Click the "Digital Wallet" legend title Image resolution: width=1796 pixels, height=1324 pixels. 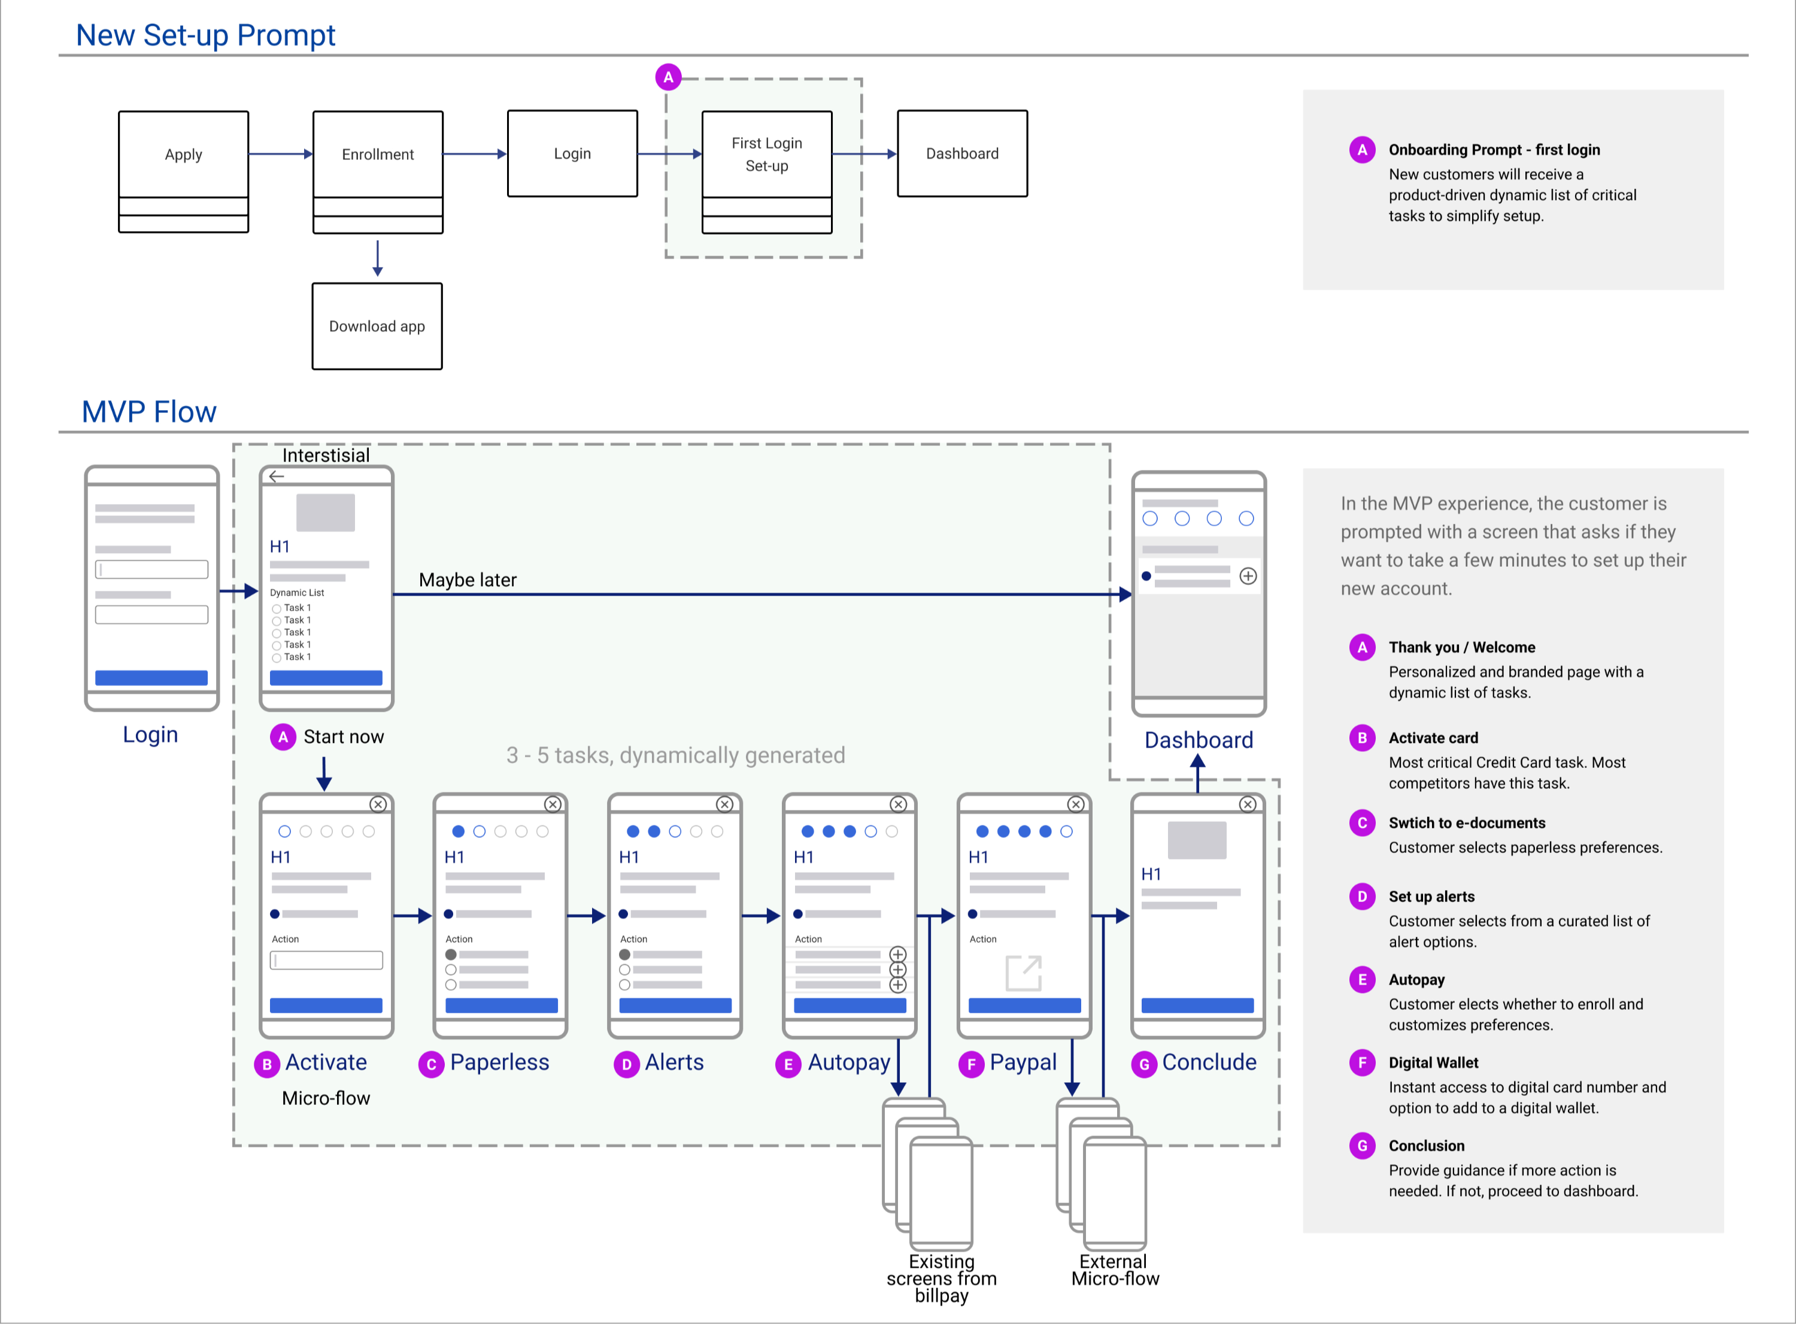point(1434,1062)
